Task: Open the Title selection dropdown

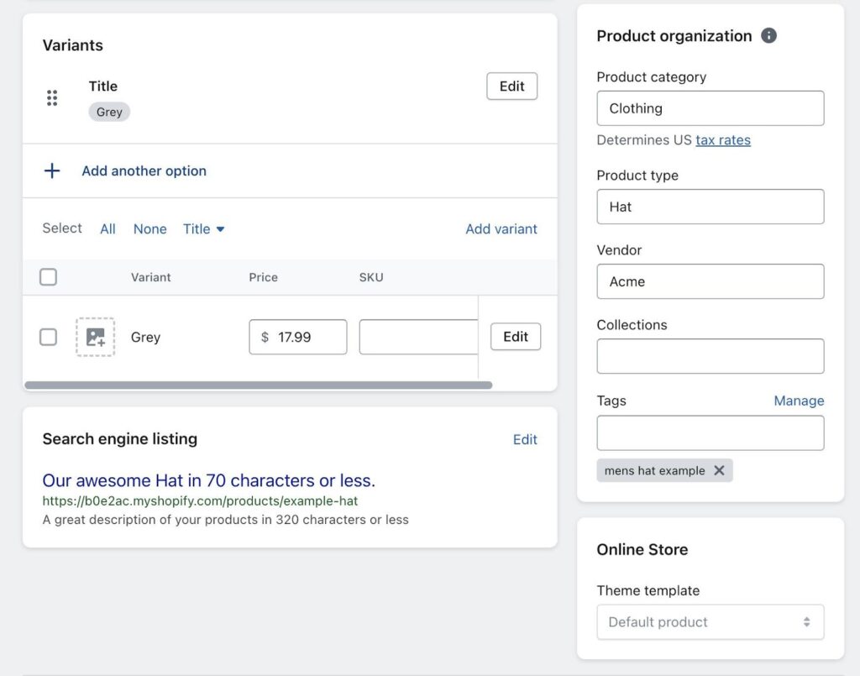Action: click(204, 229)
